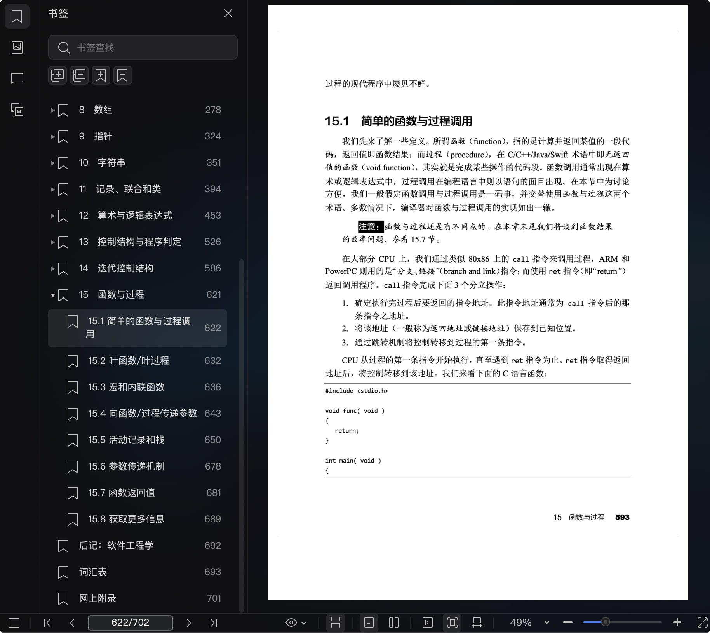The width and height of the screenshot is (710, 633).
Task: Open the comments panel icon
Action: [17, 78]
